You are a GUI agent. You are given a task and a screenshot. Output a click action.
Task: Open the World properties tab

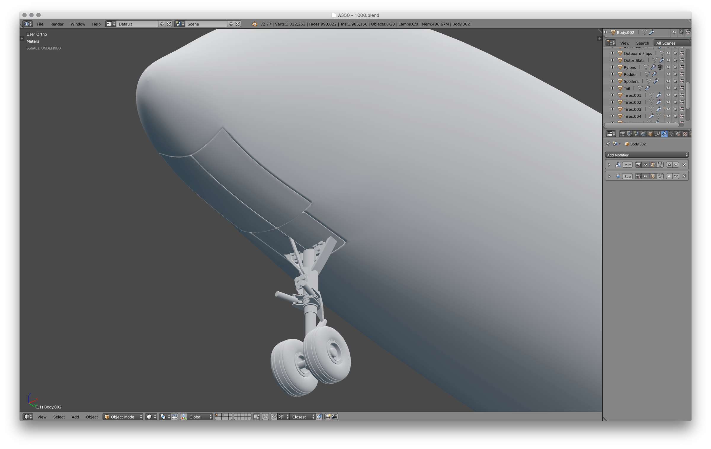tap(643, 134)
